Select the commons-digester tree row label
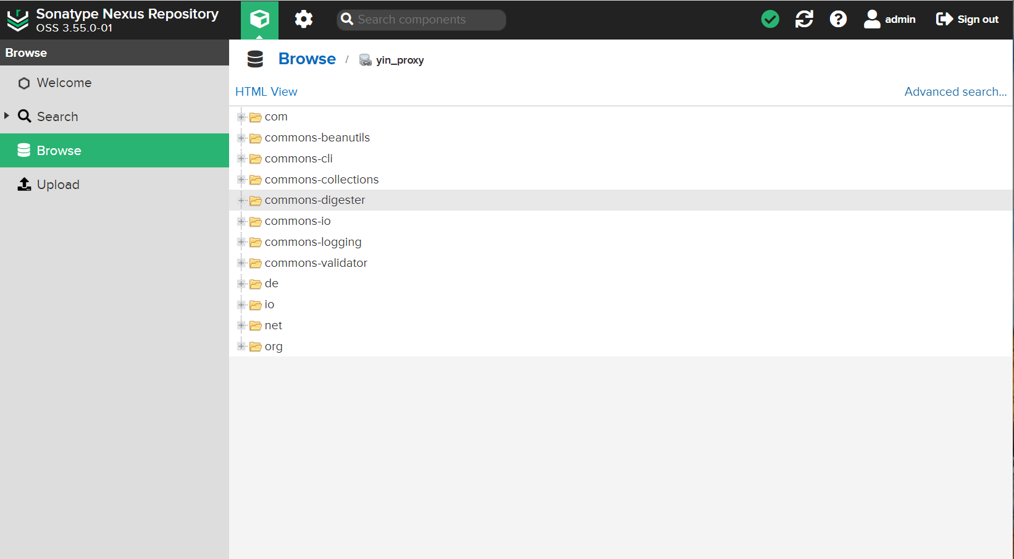 click(315, 200)
